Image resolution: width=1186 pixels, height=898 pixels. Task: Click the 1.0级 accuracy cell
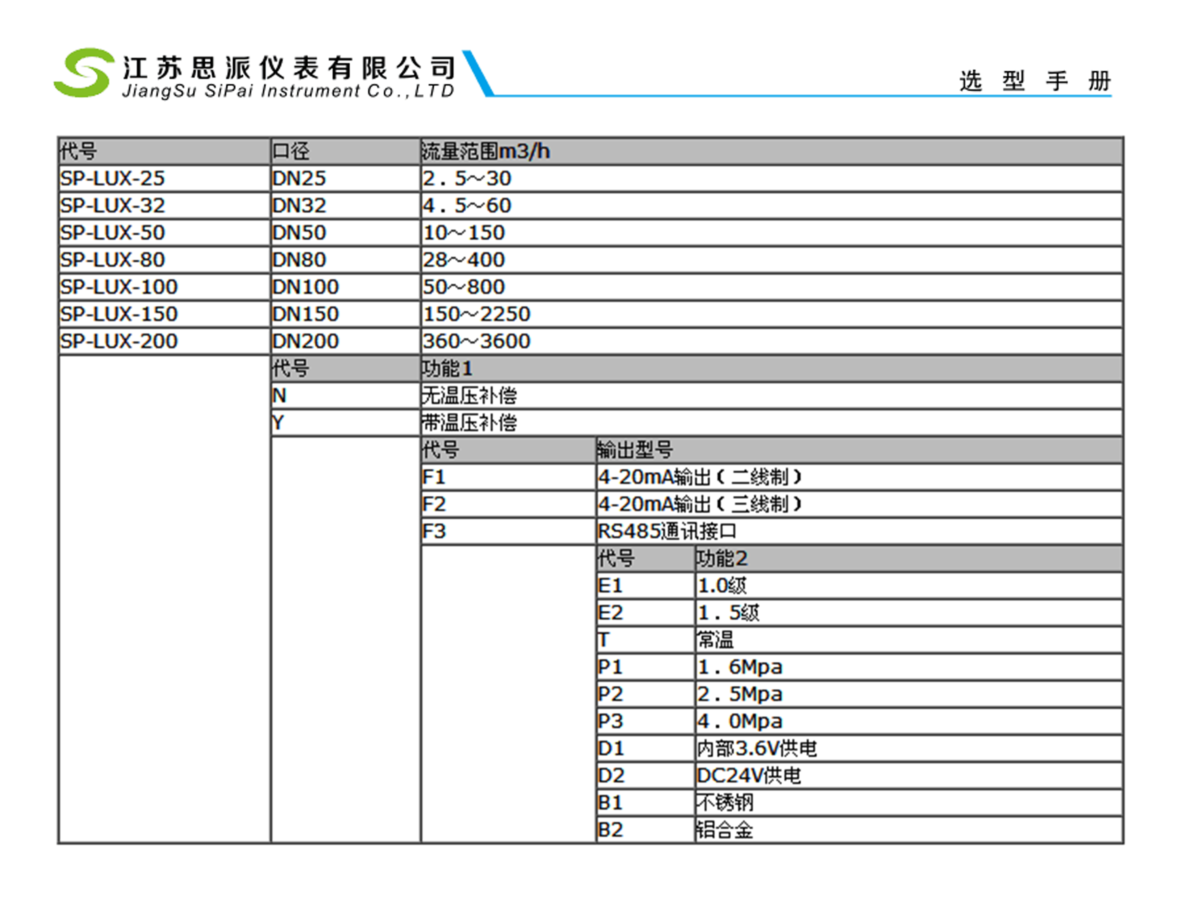pos(909,586)
